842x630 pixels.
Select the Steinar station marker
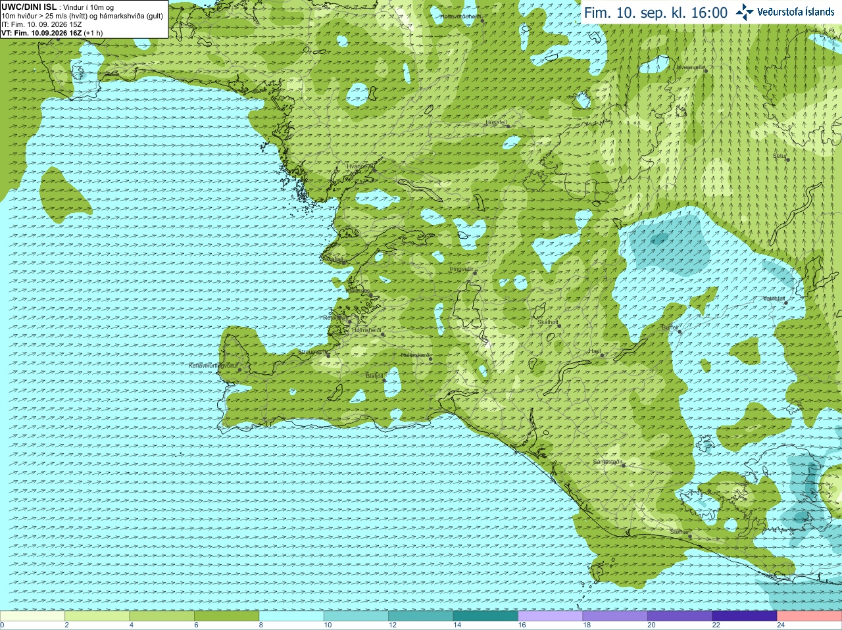[690, 536]
